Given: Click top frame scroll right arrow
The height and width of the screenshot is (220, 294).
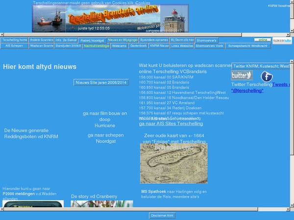Looking at the screenshot, I should point(288,35).
